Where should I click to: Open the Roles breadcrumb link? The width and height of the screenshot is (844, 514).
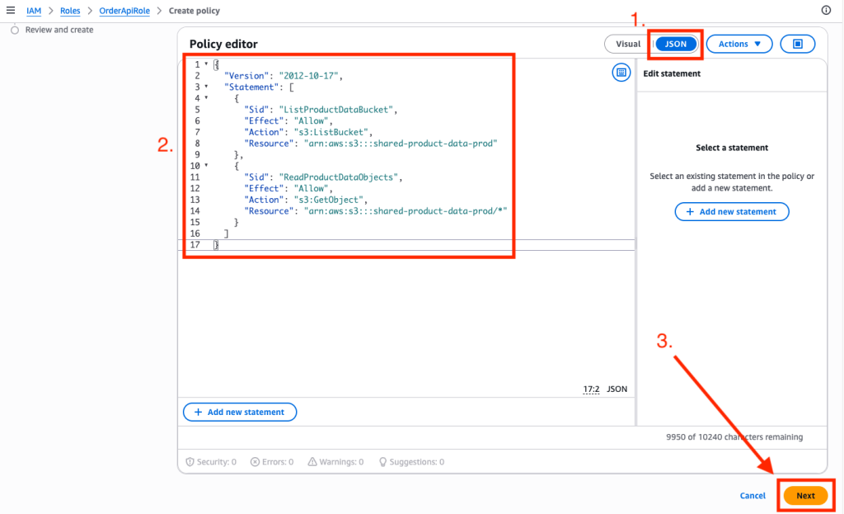70,11
